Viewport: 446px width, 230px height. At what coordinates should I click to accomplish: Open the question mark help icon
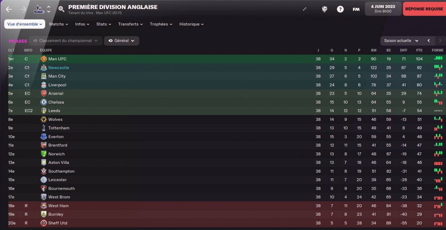340,9
